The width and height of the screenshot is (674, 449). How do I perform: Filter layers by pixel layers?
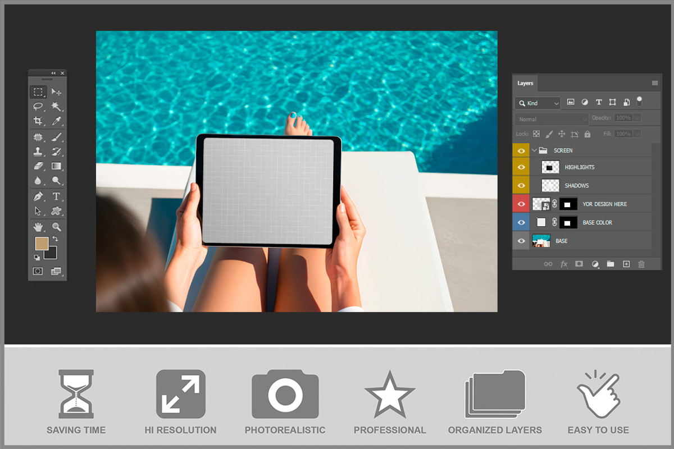click(571, 102)
